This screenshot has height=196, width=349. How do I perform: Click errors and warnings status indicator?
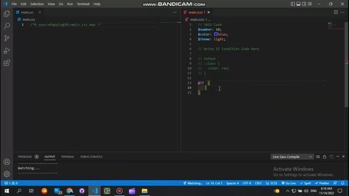point(11,183)
